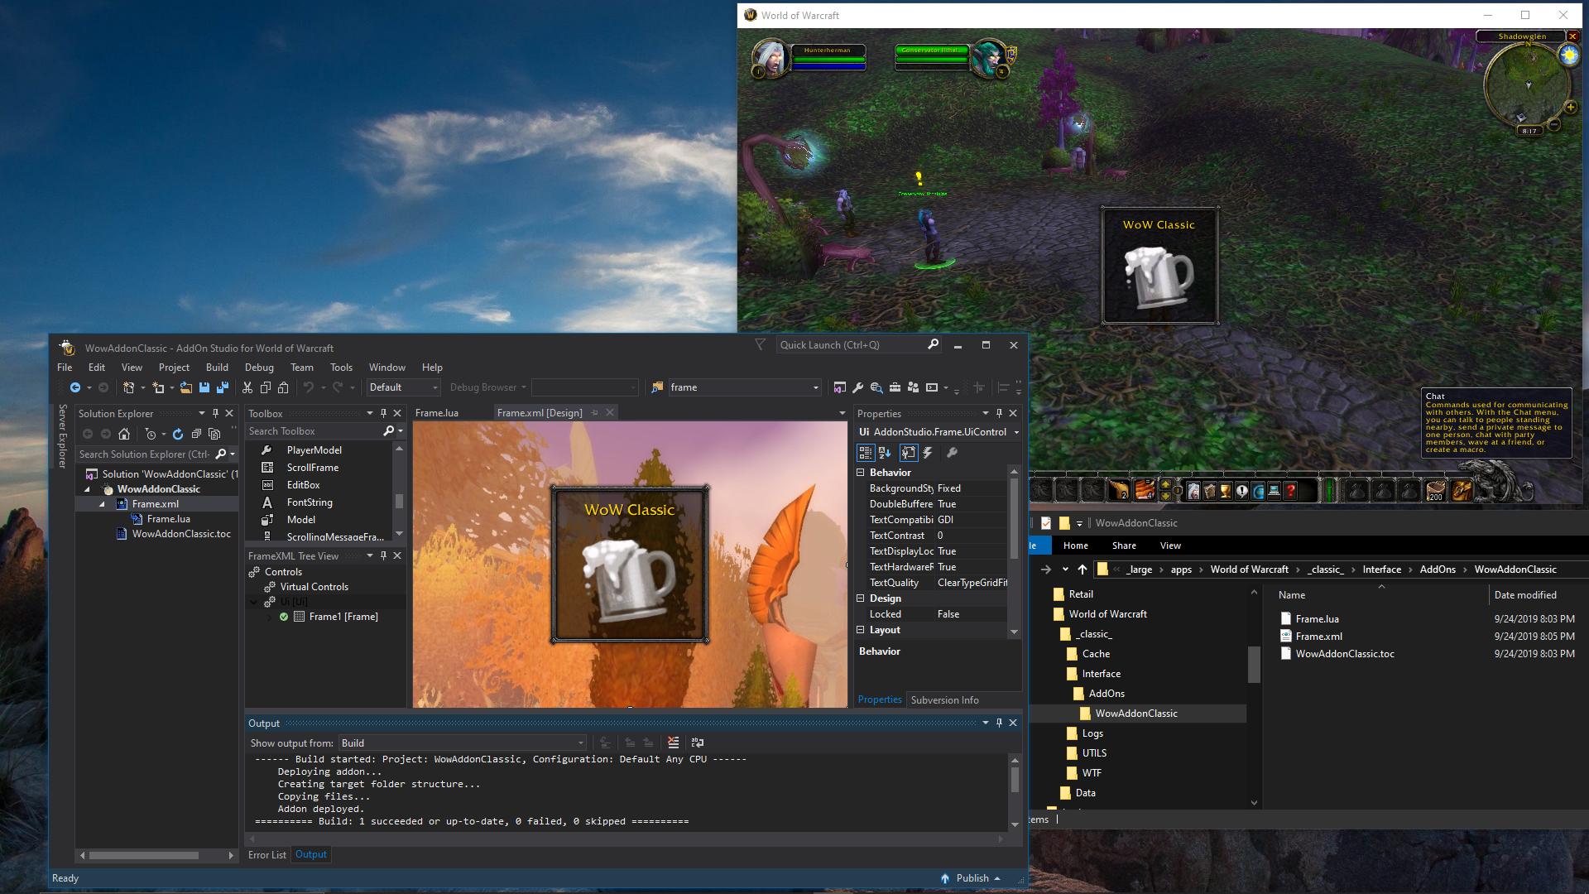The image size is (1589, 894).
Task: Switch to the Subversion Info tab
Action: point(944,700)
